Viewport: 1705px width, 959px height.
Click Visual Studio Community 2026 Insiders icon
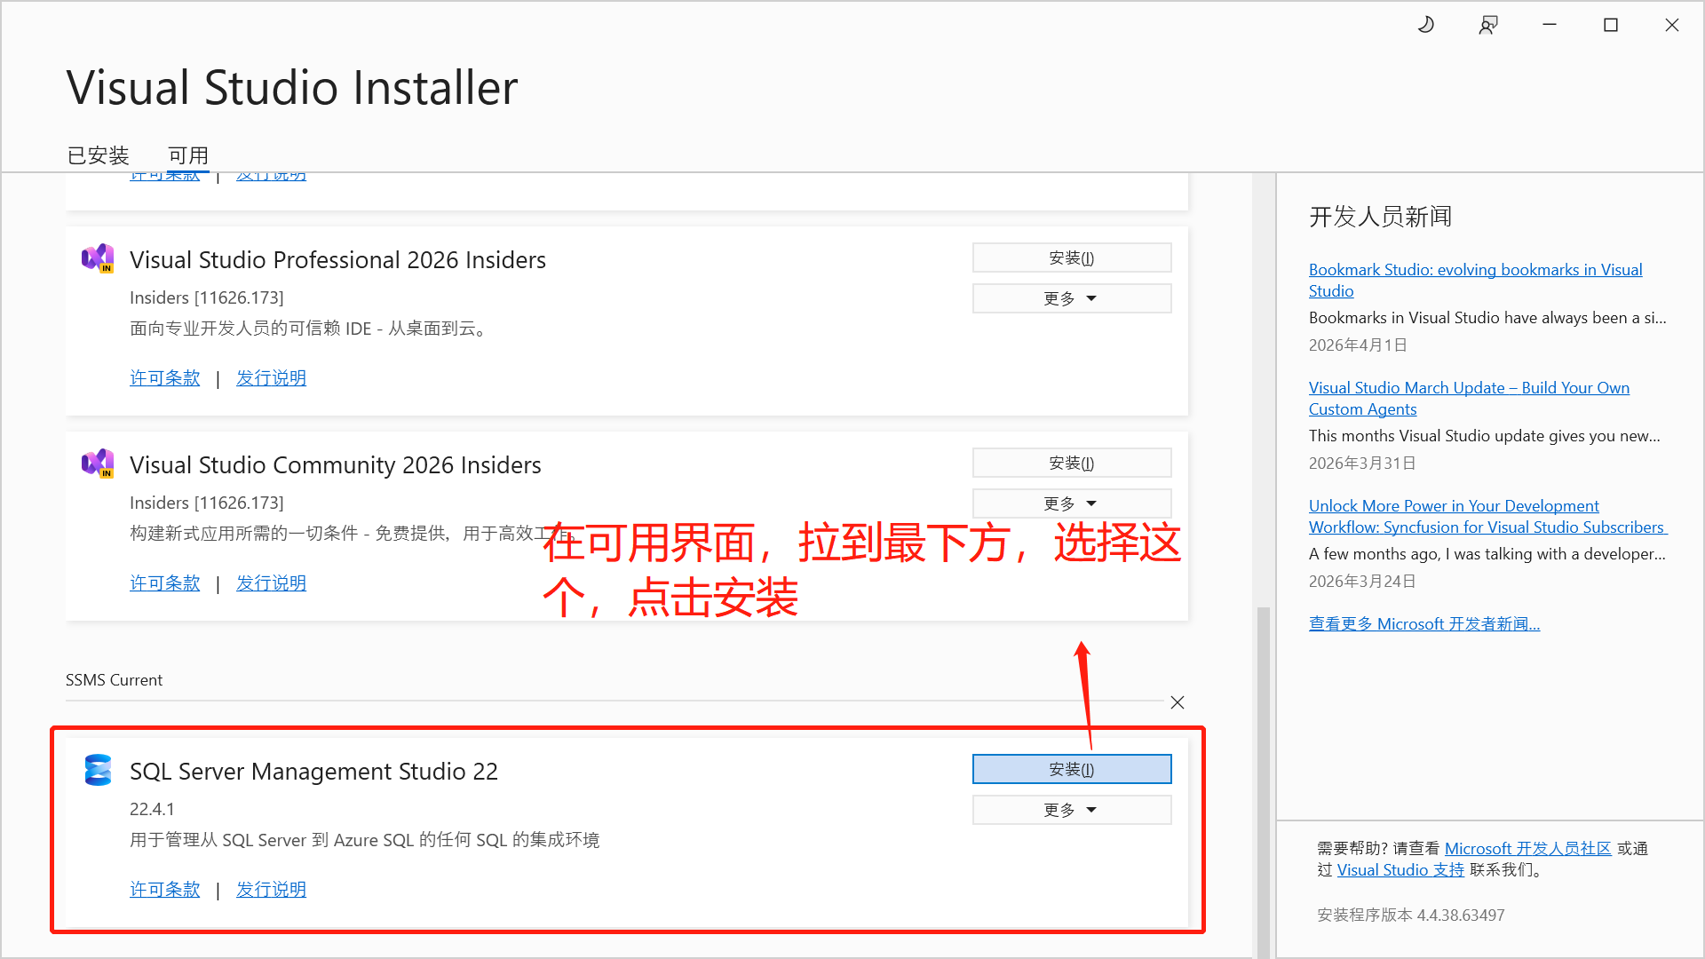point(98,464)
